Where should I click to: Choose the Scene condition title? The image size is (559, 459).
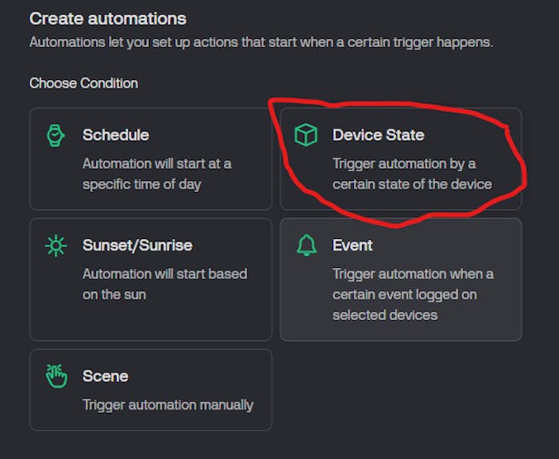pos(105,376)
